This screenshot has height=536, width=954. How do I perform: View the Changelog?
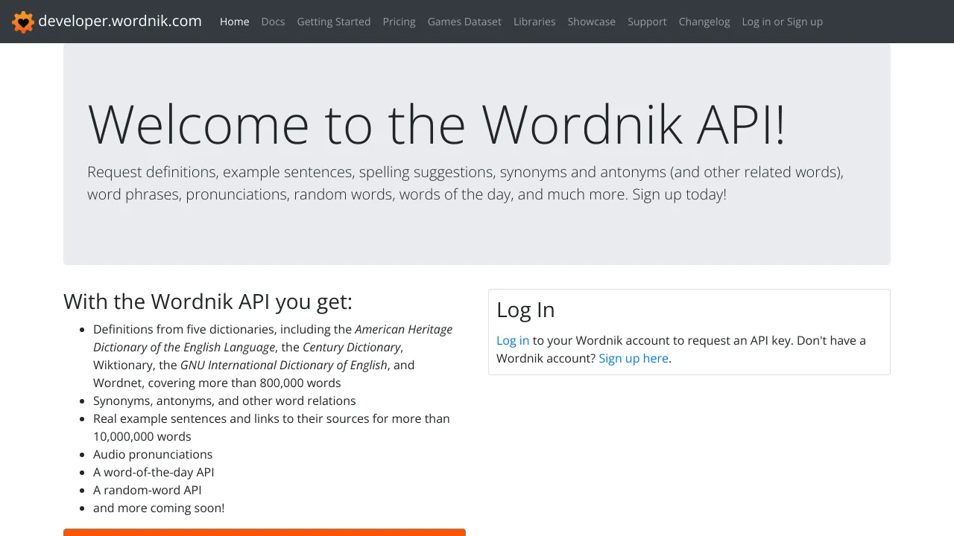click(704, 22)
